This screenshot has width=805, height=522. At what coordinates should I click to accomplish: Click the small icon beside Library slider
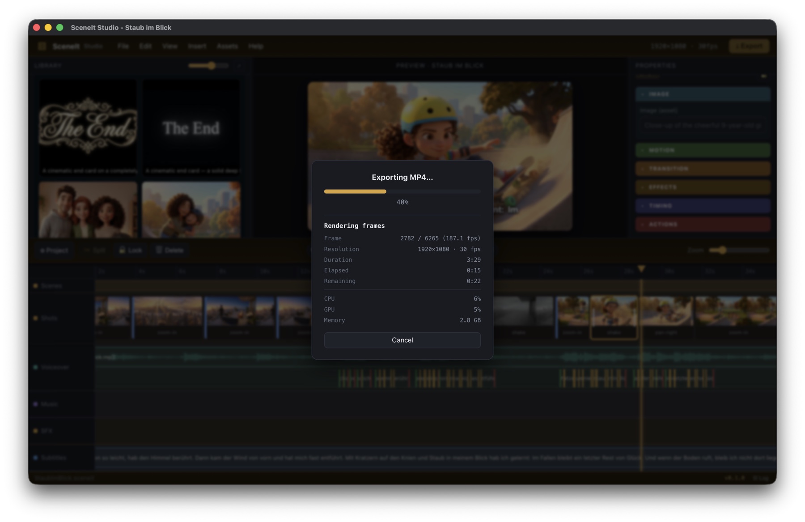pos(239,65)
